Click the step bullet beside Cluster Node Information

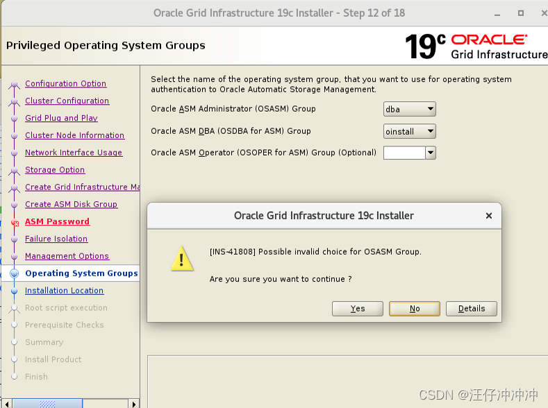pos(15,136)
